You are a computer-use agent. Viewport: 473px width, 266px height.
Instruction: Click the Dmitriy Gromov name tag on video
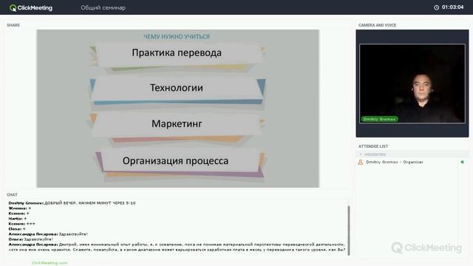coord(379,119)
